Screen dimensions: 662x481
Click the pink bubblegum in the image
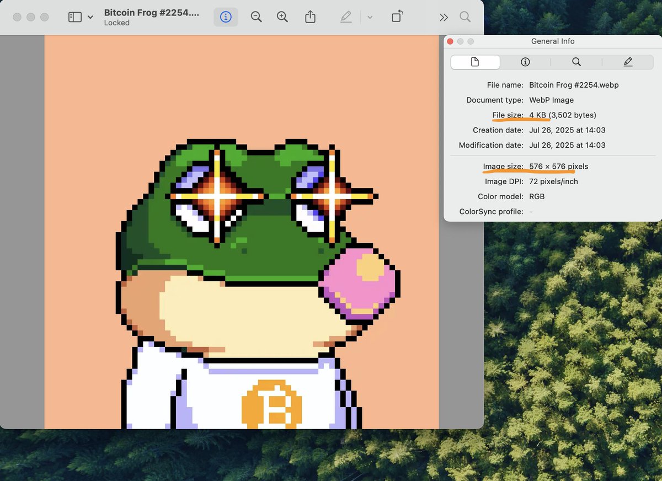click(359, 284)
